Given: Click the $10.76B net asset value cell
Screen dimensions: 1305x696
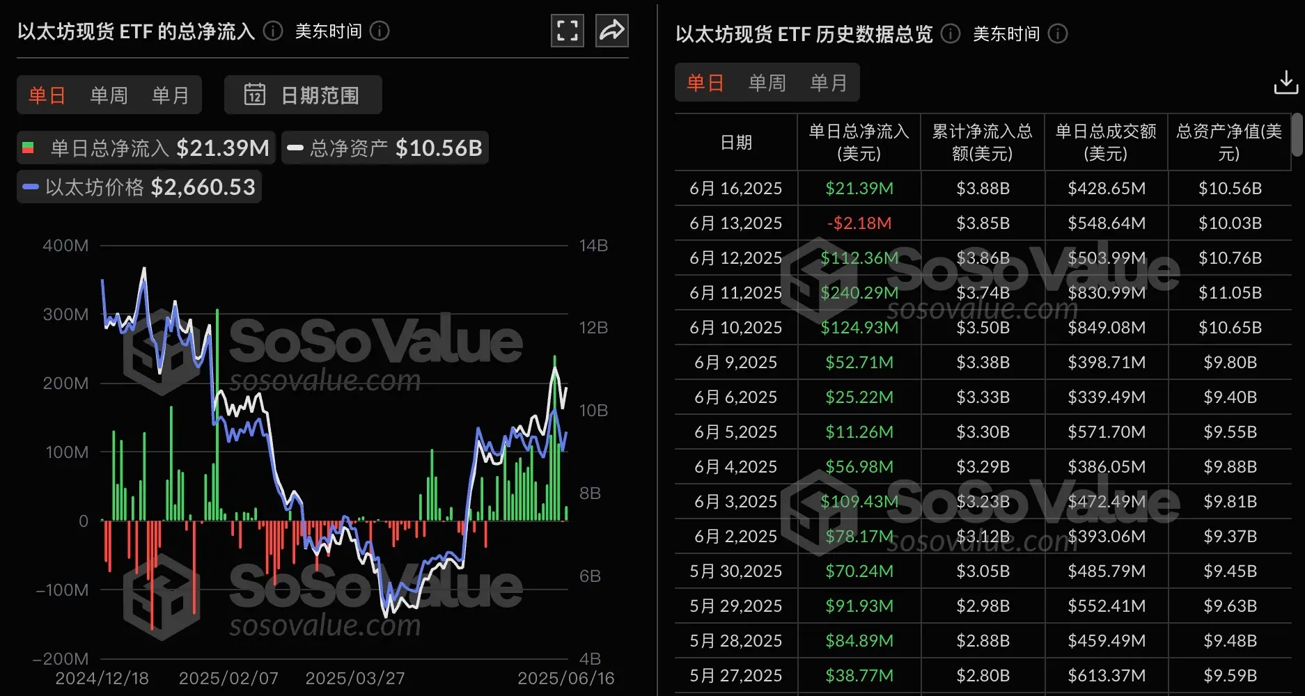Looking at the screenshot, I should [x=1230, y=258].
